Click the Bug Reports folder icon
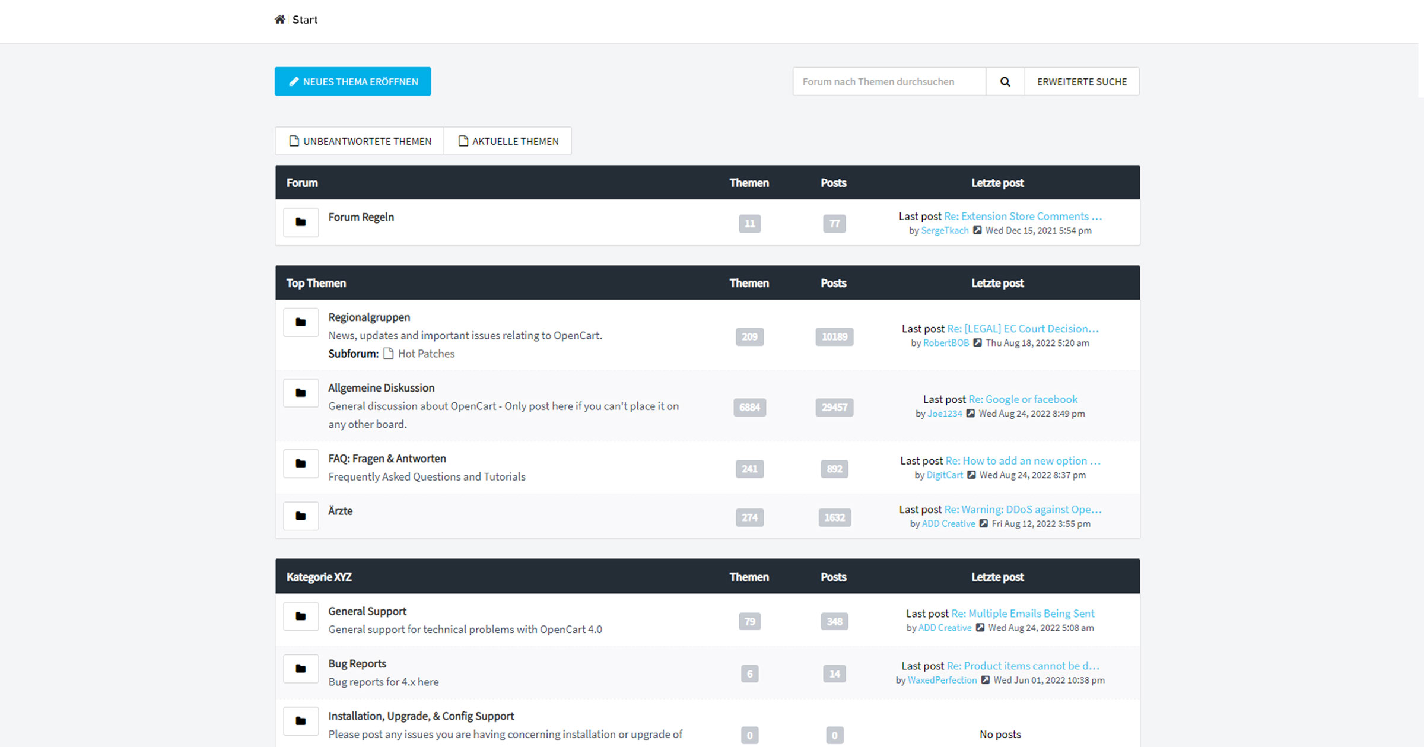This screenshot has width=1424, height=747. pyautogui.click(x=301, y=669)
